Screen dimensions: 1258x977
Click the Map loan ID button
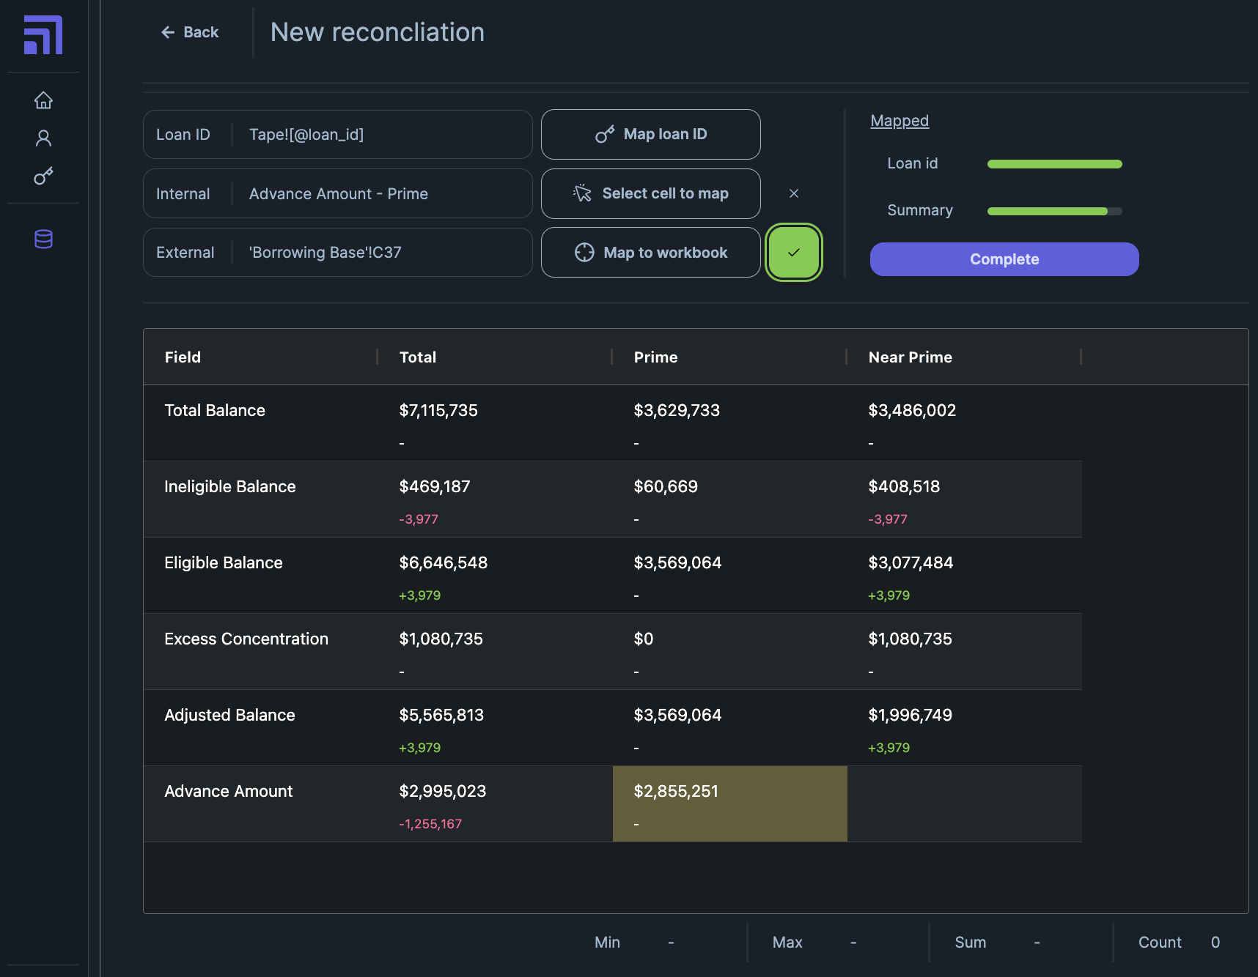pos(650,134)
